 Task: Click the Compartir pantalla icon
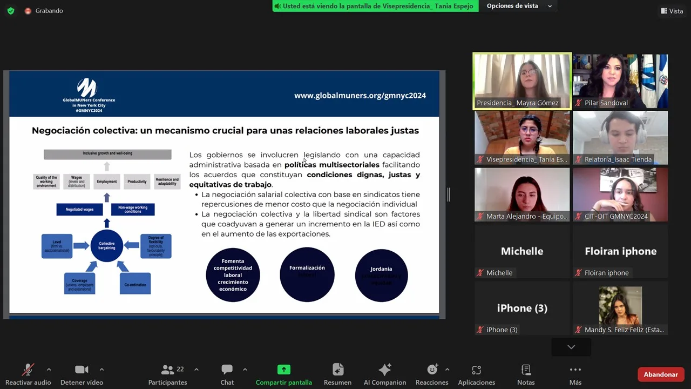point(283,370)
